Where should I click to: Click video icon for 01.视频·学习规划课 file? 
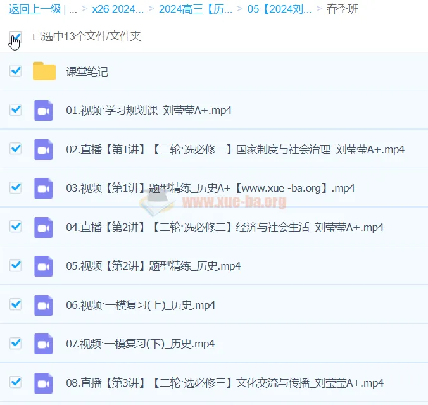tap(44, 110)
